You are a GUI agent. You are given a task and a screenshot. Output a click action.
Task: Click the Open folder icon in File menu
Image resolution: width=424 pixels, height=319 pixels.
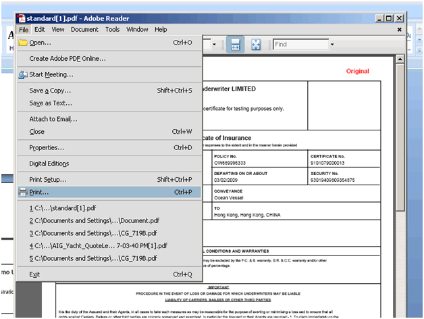click(x=23, y=43)
